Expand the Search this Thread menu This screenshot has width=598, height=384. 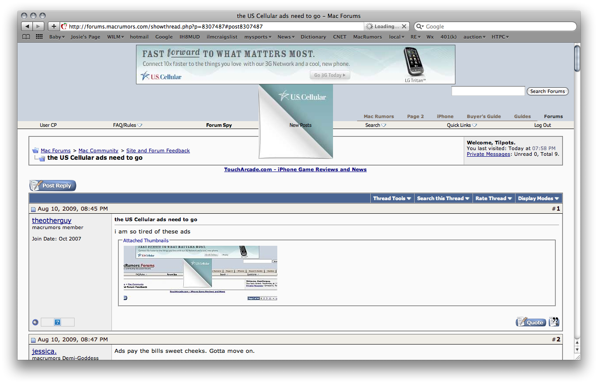(444, 198)
